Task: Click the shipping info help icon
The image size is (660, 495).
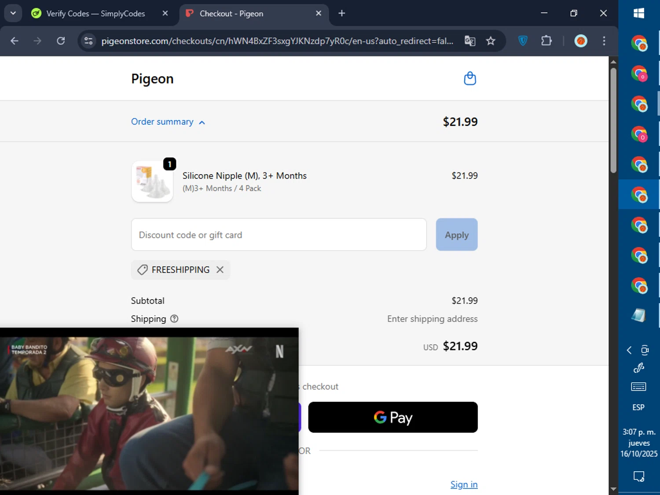Action: point(174,319)
